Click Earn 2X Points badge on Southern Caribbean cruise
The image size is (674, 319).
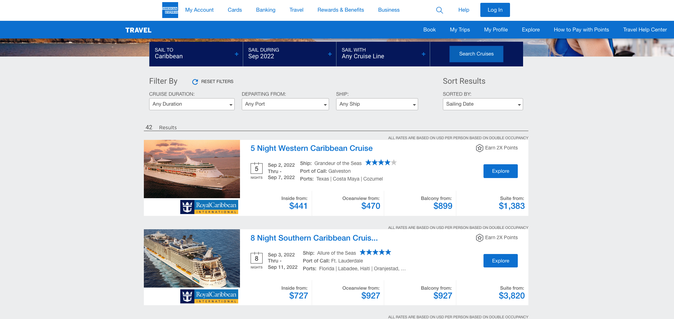(497, 238)
